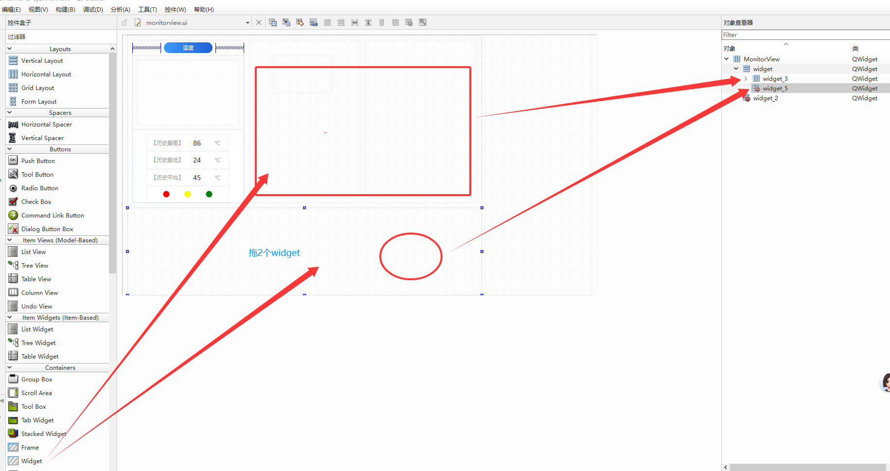The image size is (890, 471).
Task: Apply Lay Out in a Form Layout
Action: point(382,22)
